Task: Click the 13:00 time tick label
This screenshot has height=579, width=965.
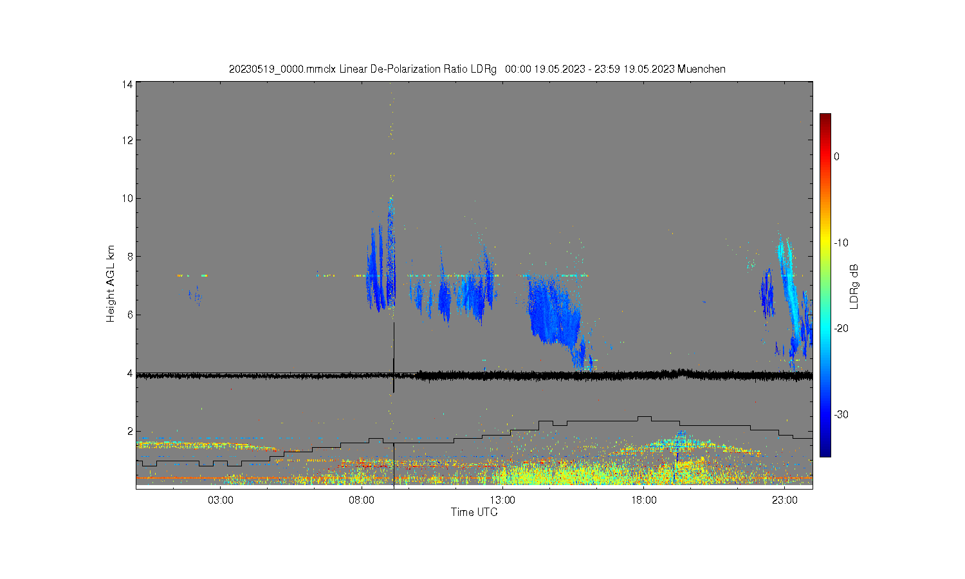Action: click(502, 500)
